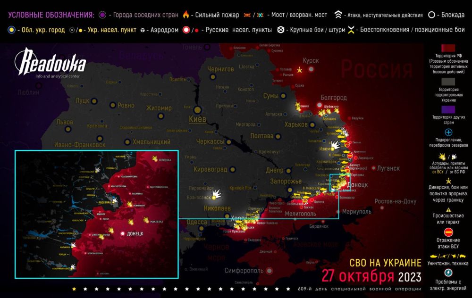Viewport: 472px width, 298px height.
Task: Click the Ровно city label
Action: (x=126, y=105)
